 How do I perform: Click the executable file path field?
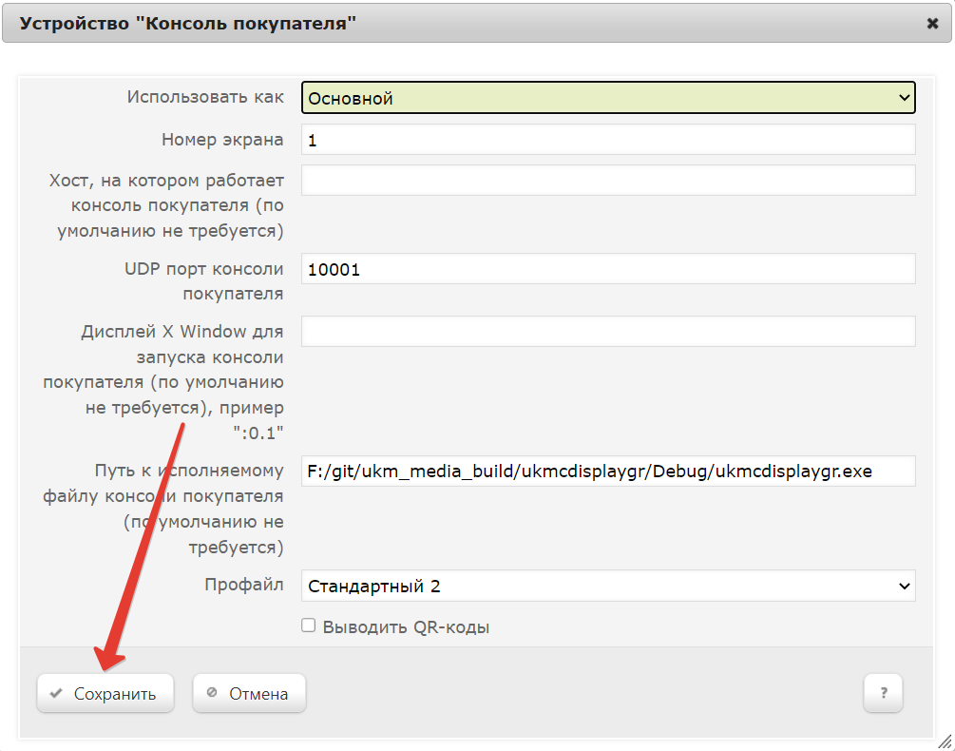point(608,471)
